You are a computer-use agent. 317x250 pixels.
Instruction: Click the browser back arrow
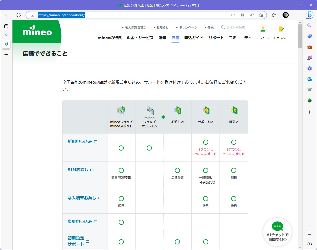(x=7, y=15)
